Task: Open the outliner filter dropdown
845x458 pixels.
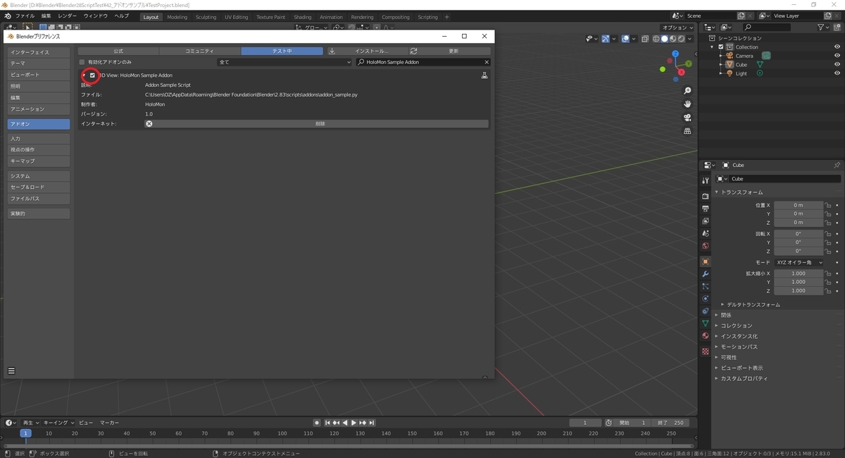Action: coord(824,27)
